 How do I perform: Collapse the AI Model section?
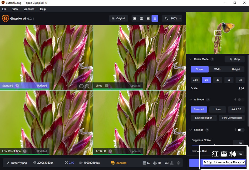pyautogui.click(x=191, y=100)
